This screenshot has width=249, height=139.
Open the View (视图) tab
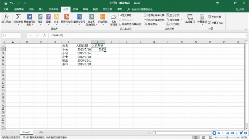95,9
